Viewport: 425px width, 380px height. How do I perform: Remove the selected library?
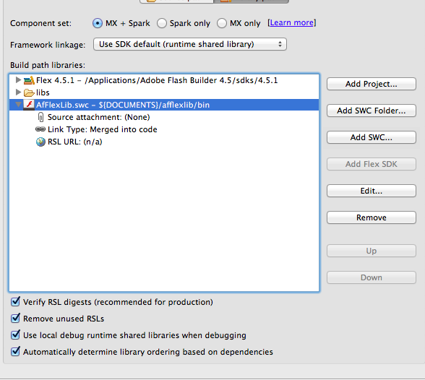(x=372, y=217)
